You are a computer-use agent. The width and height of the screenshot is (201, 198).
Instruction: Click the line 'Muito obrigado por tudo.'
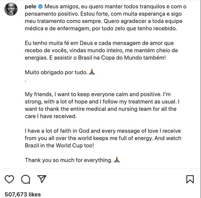[56, 72]
